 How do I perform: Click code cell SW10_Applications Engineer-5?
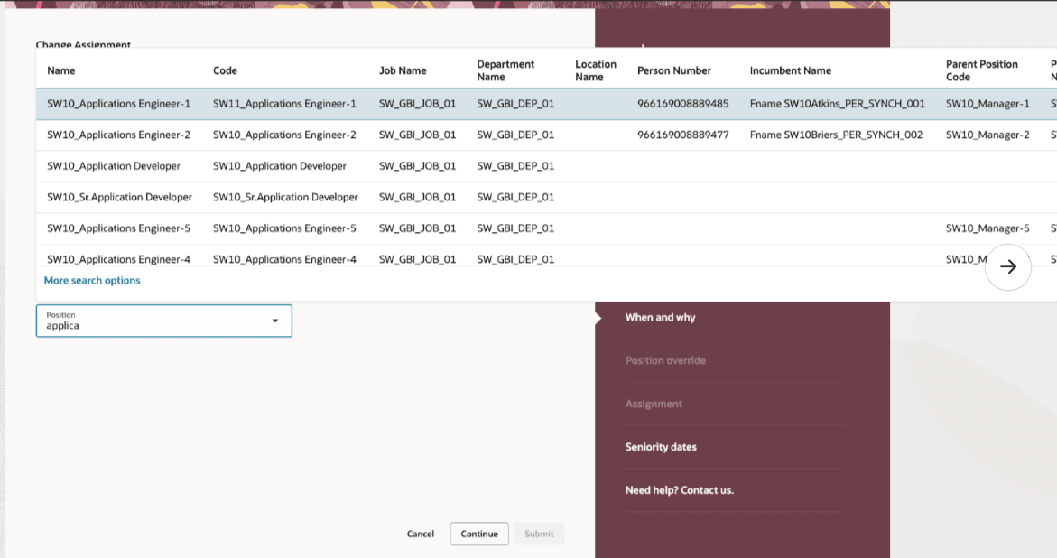click(x=284, y=228)
